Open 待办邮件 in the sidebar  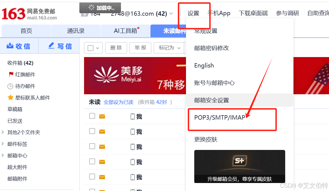pyautogui.click(x=25, y=86)
